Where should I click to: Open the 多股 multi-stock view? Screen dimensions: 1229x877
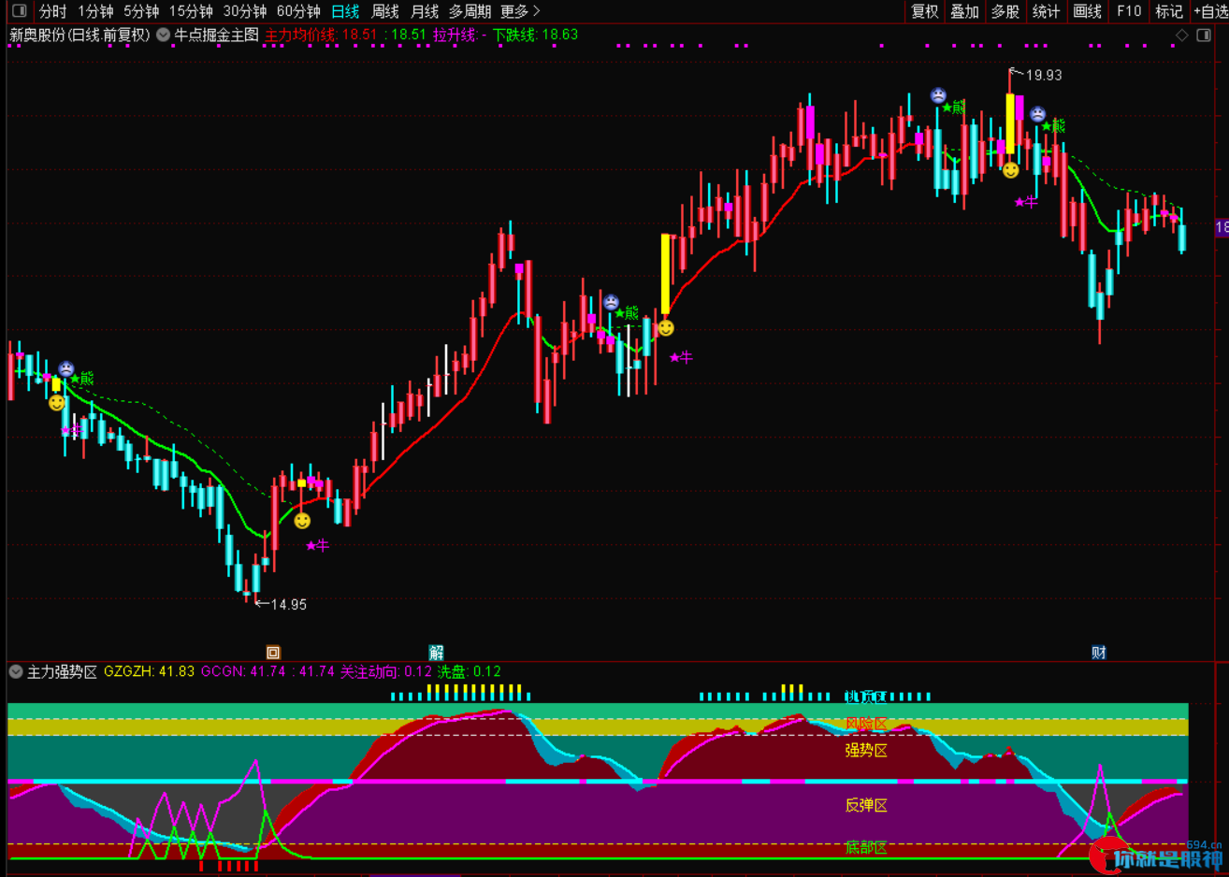[1005, 11]
